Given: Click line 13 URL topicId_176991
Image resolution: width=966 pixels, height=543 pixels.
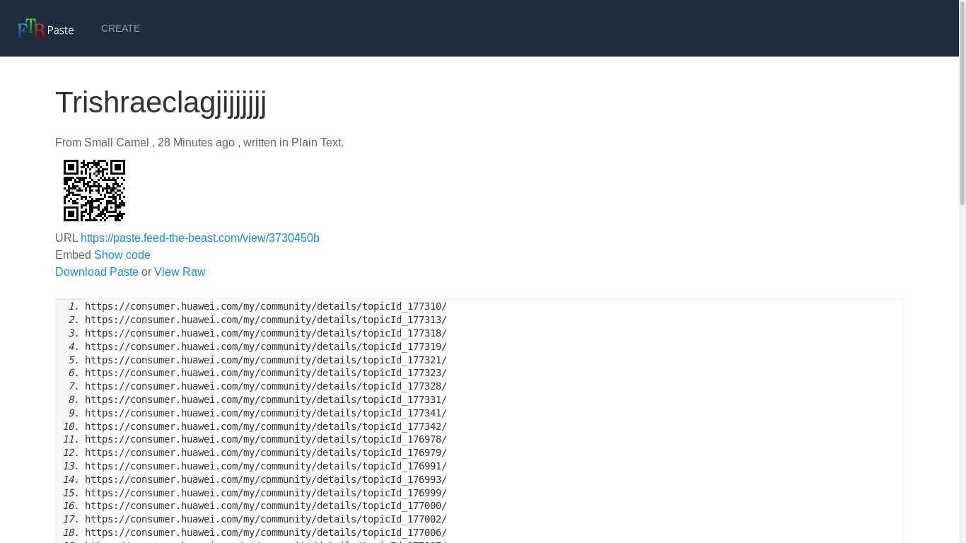Looking at the screenshot, I should [266, 467].
